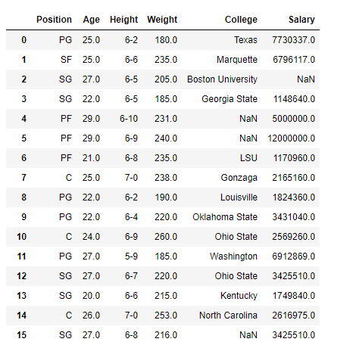Screen dimensions: 356x345
Task: Select weight value 260.0
Action: 166,237
